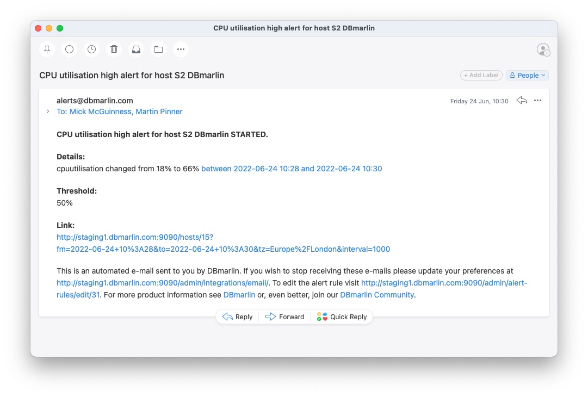Snooze the email with the clock icon
The height and width of the screenshot is (397, 588).
pyautogui.click(x=91, y=49)
